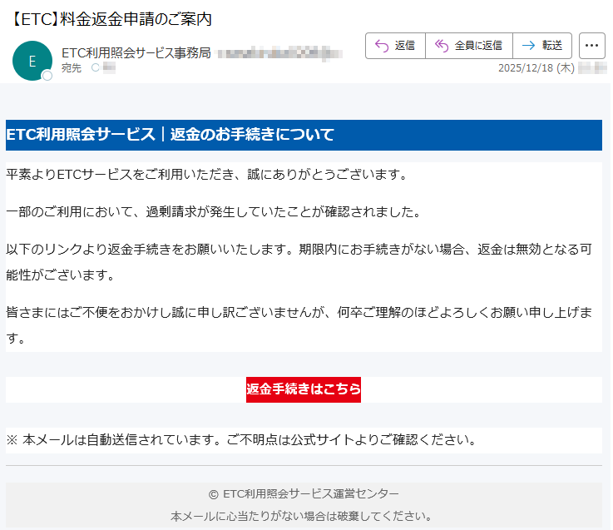Click the 返信 reply arrow button

pyautogui.click(x=395, y=46)
